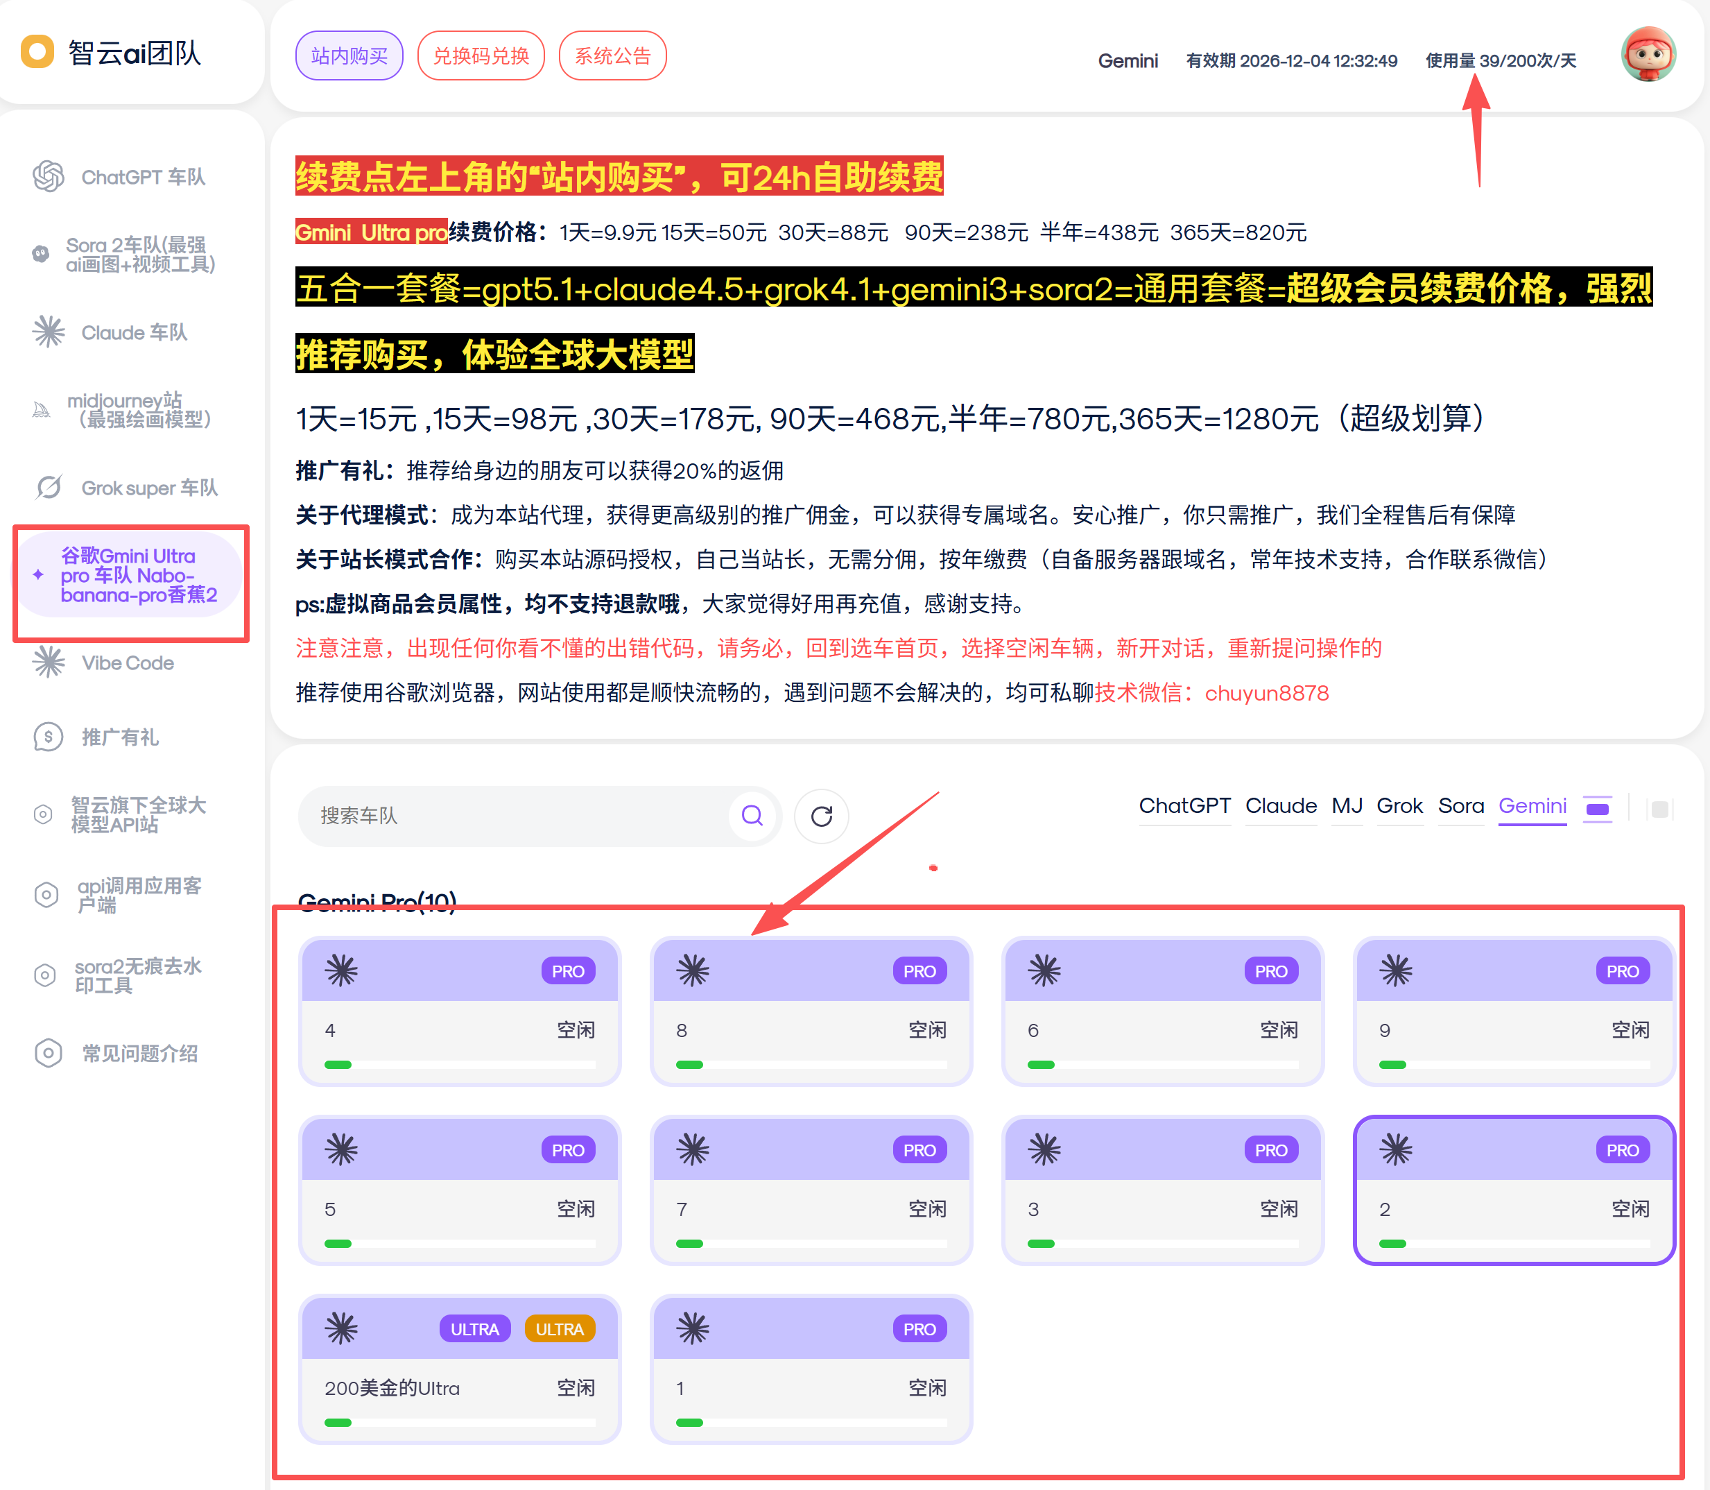Viewport: 1710px width, 1490px height.
Task: Switch to vertical grey layout view
Action: point(1659,809)
